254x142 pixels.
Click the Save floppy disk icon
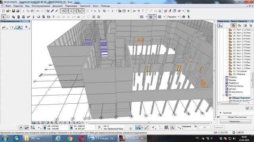click(13, 11)
